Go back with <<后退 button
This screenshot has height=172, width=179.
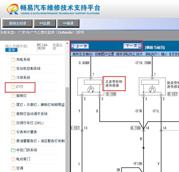(x=45, y=23)
